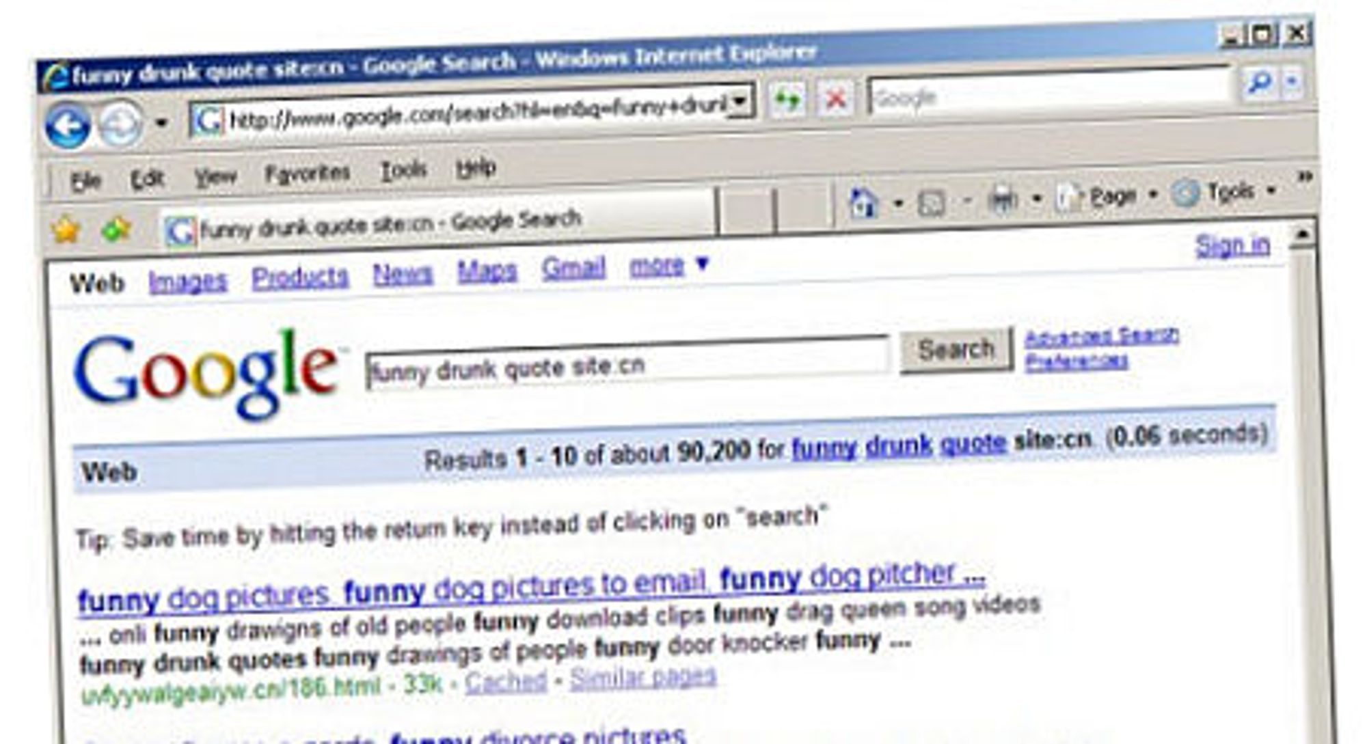1367x744 pixels.
Task: Click the Images link
Action: 187,281
